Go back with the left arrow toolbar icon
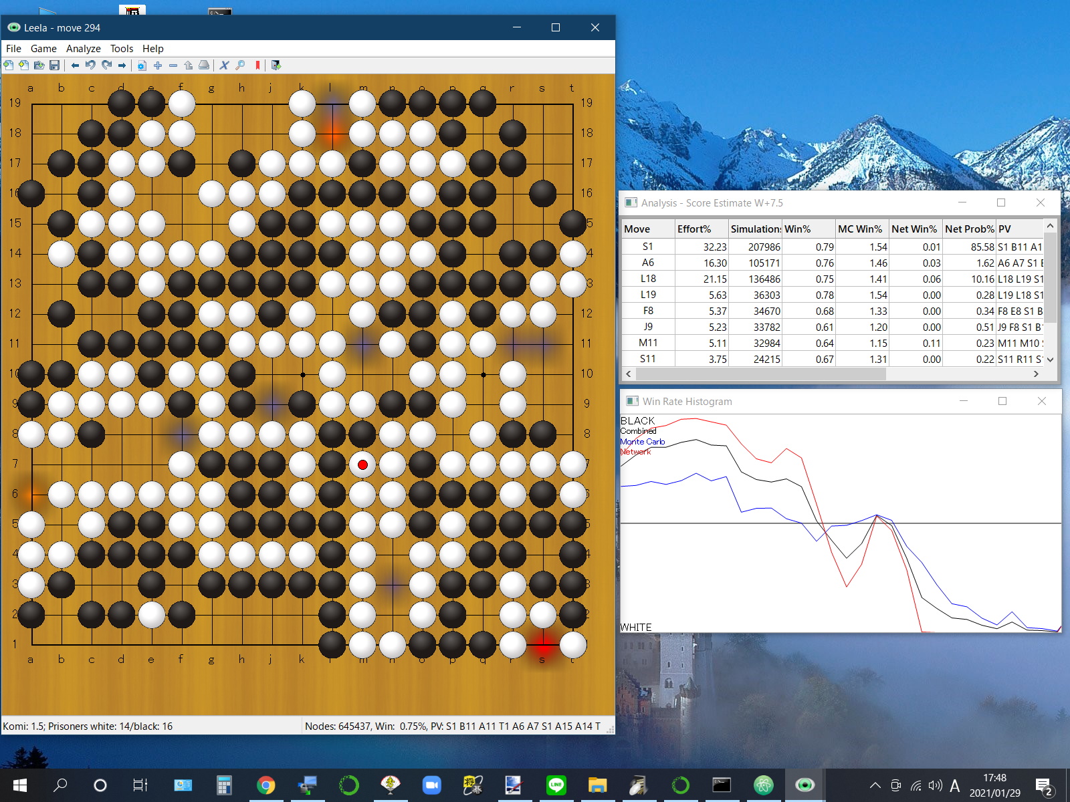The width and height of the screenshot is (1070, 802). [75, 65]
